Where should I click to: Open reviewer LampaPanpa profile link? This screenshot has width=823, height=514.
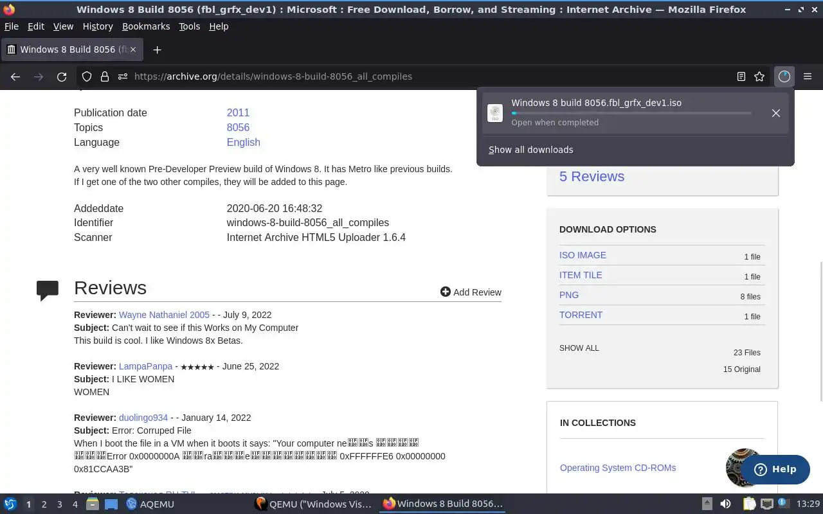[145, 366]
